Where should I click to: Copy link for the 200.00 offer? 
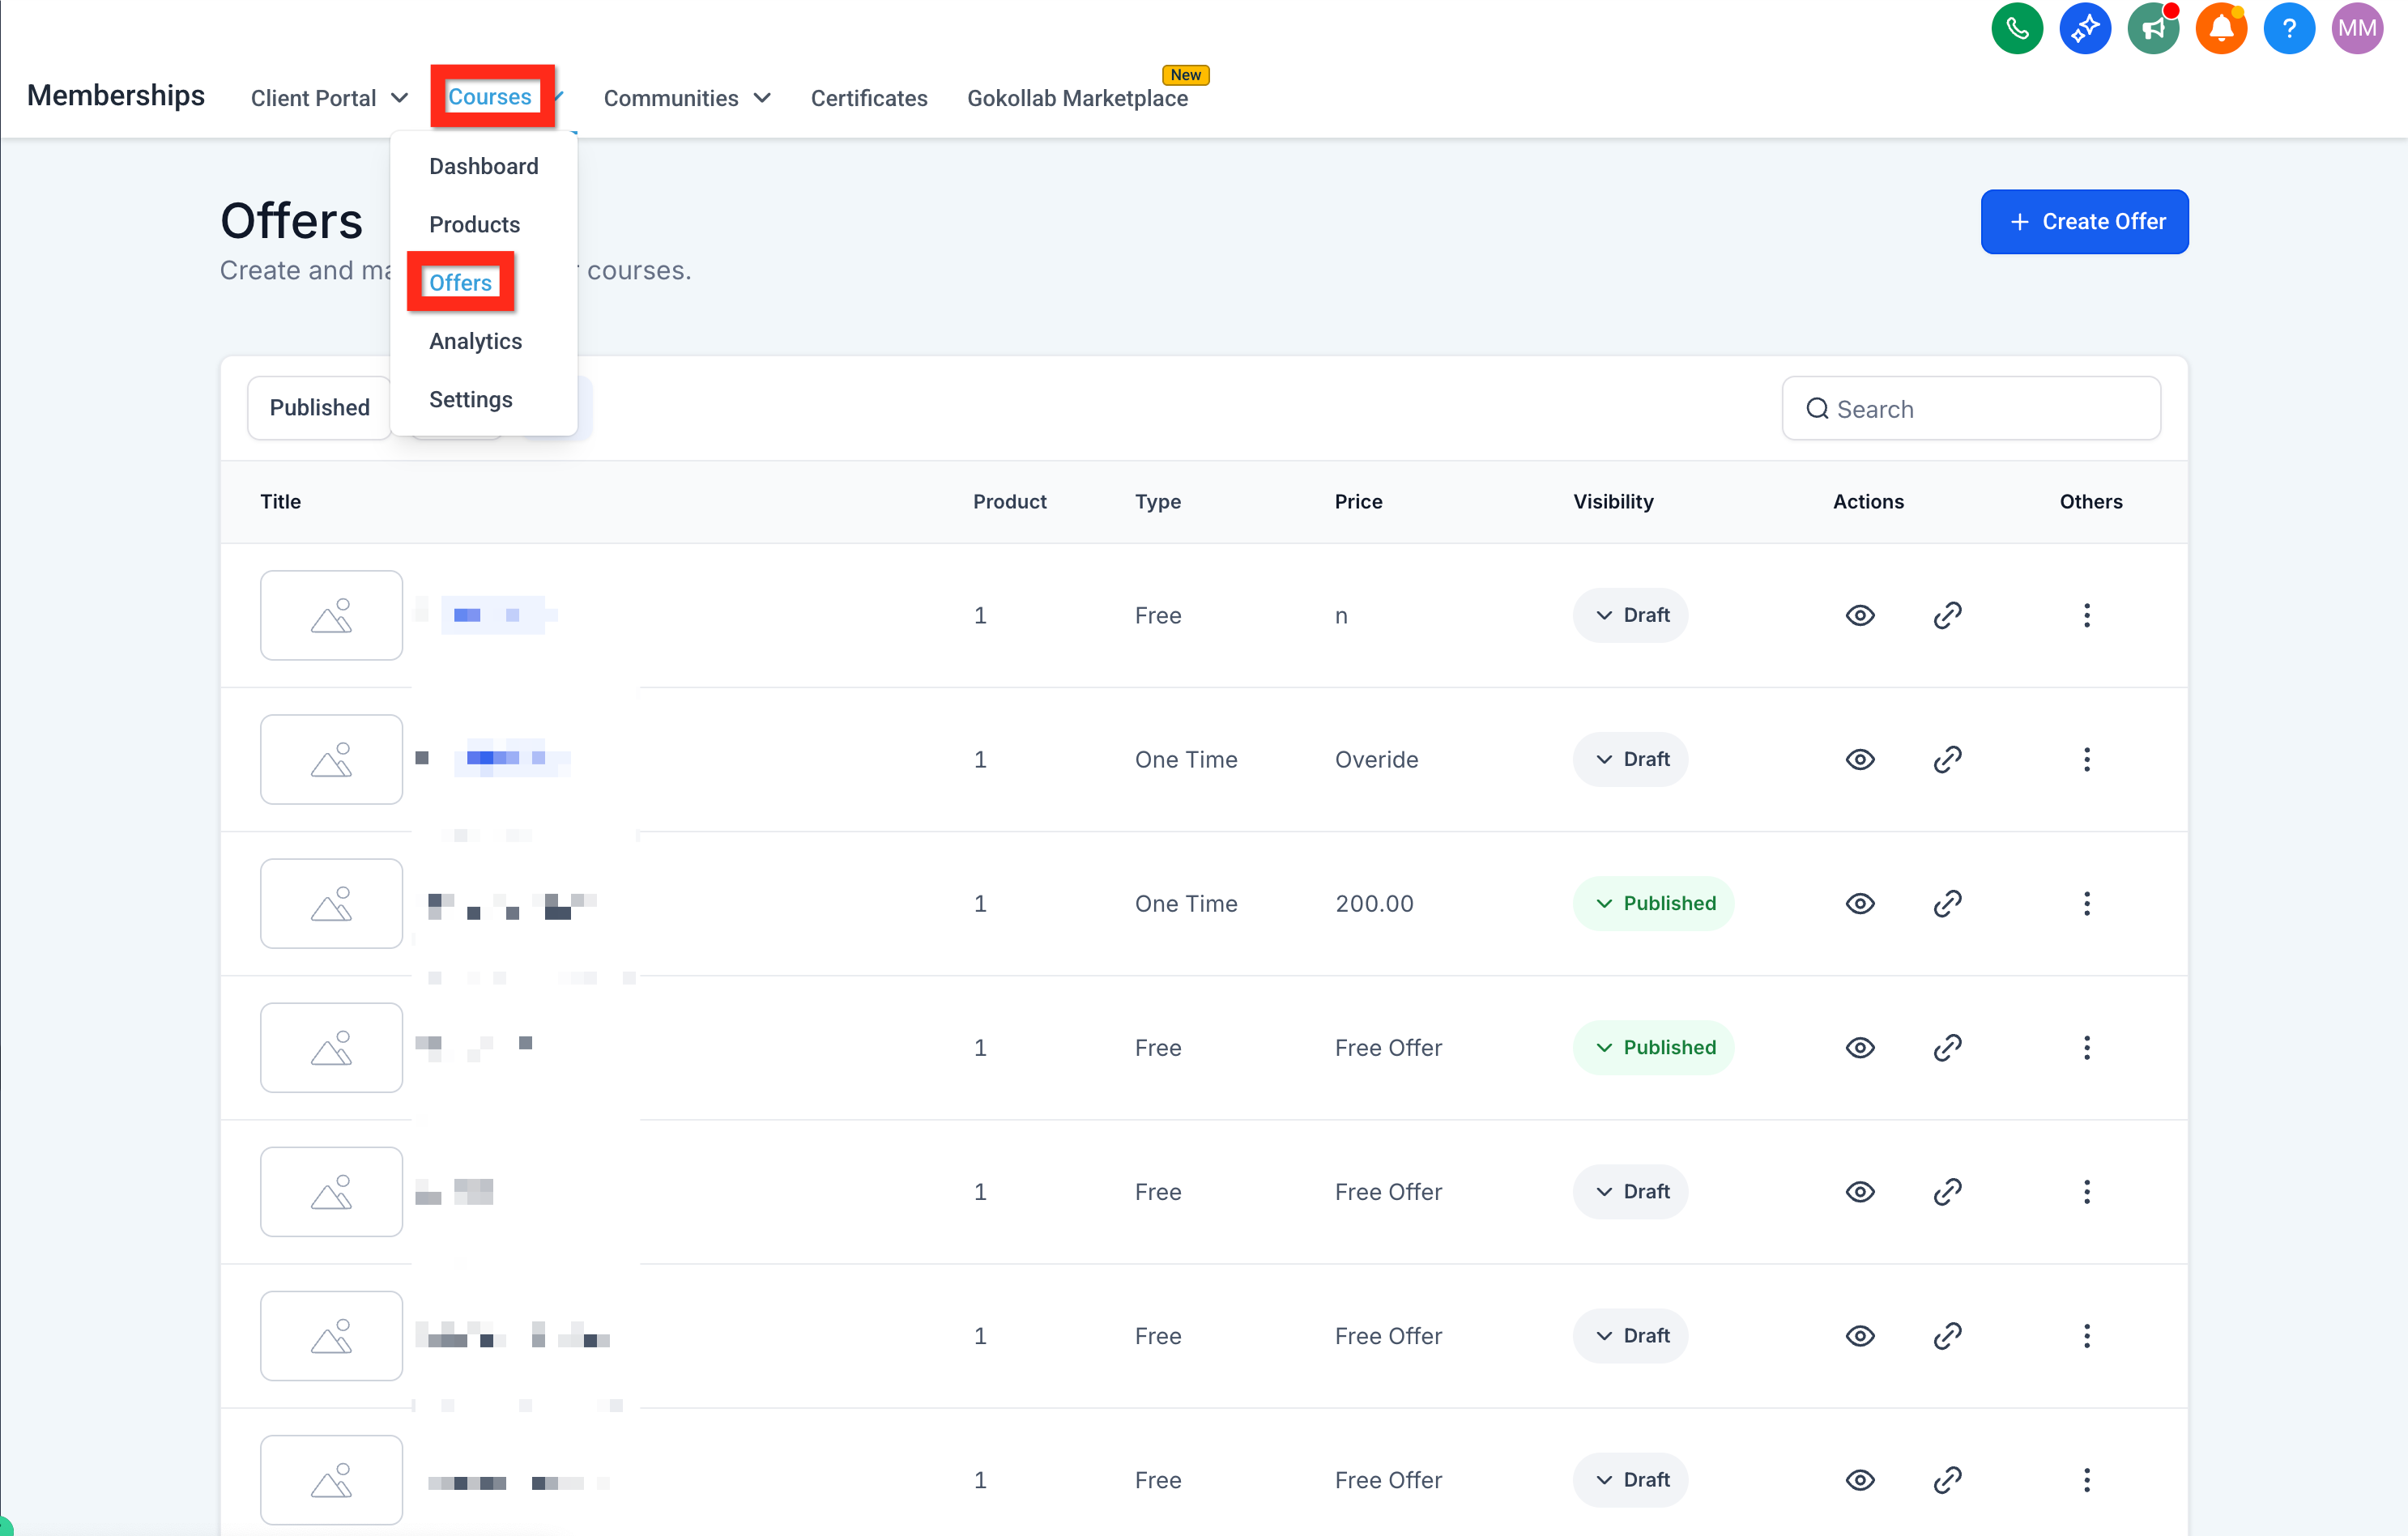(1947, 903)
